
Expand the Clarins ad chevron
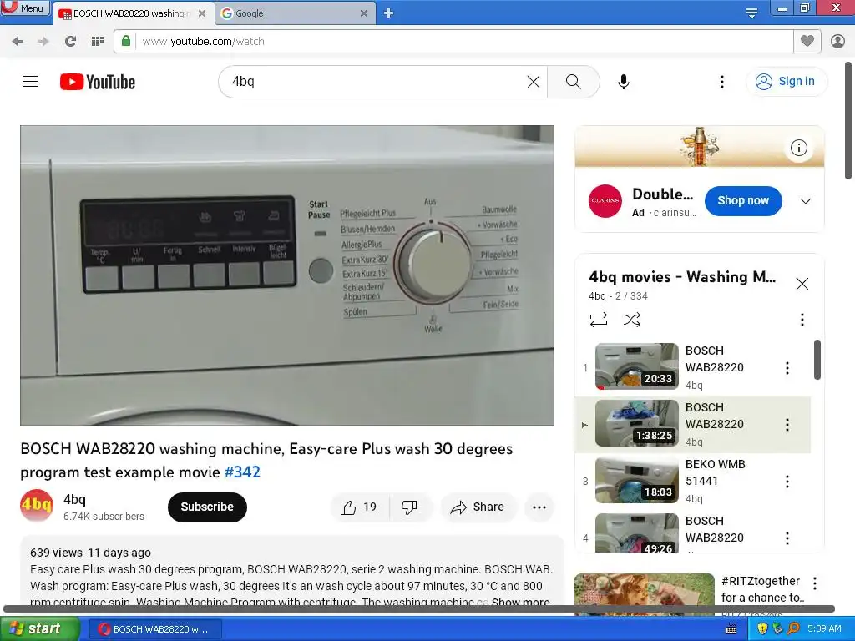point(806,201)
